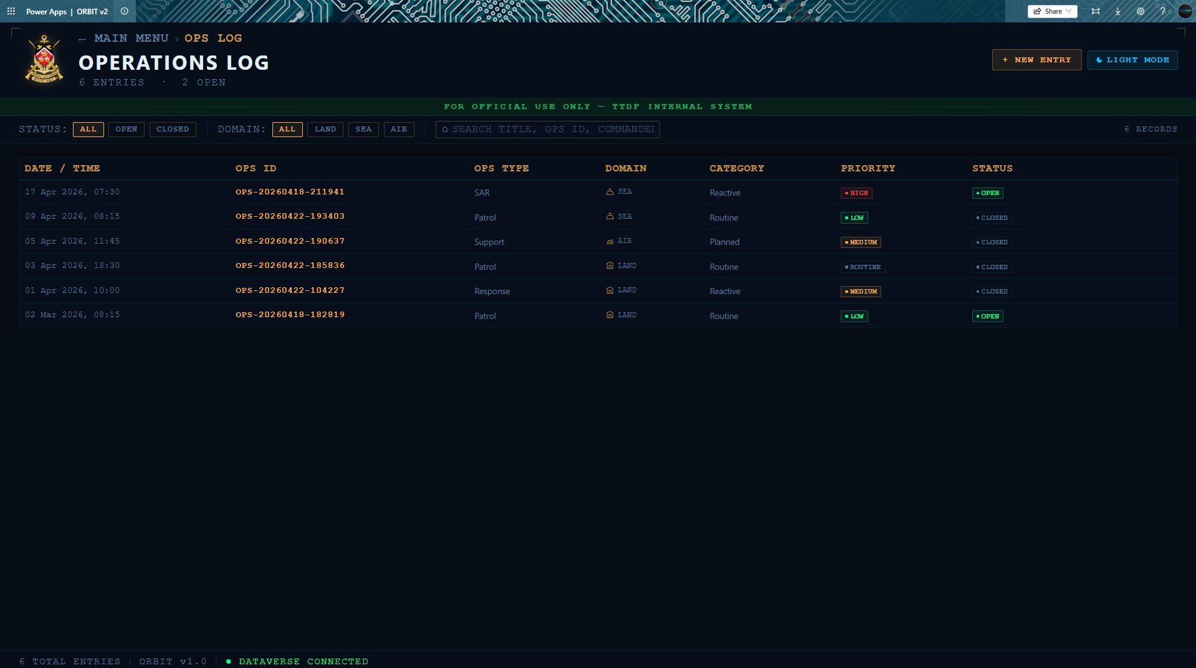
Task: Click CLOSED status badge on 03 Apr row
Action: coord(992,267)
